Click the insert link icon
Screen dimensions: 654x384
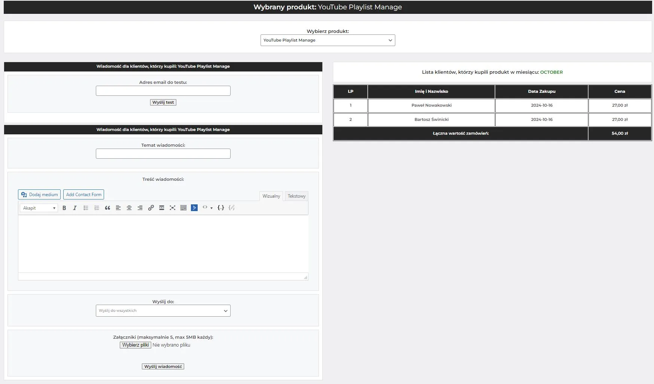pos(151,208)
